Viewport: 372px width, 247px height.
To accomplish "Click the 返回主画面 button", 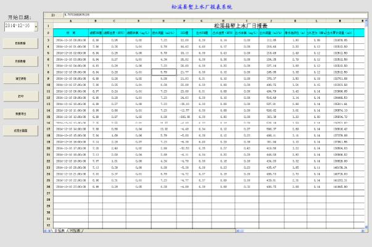I will coord(20,132).
